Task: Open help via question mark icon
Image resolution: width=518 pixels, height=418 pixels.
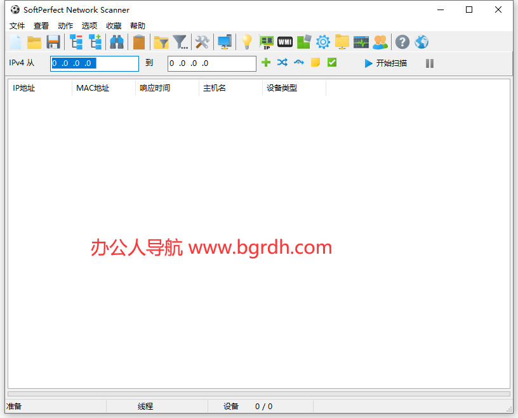Action: [402, 42]
